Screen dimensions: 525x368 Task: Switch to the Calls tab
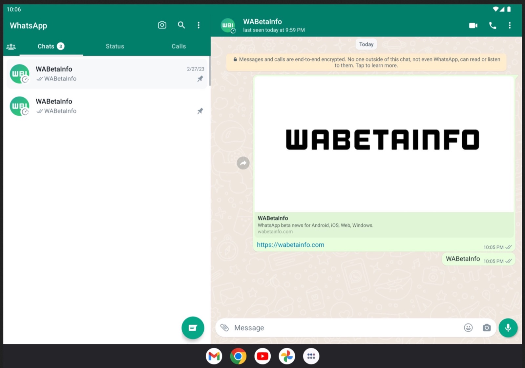[x=178, y=46]
